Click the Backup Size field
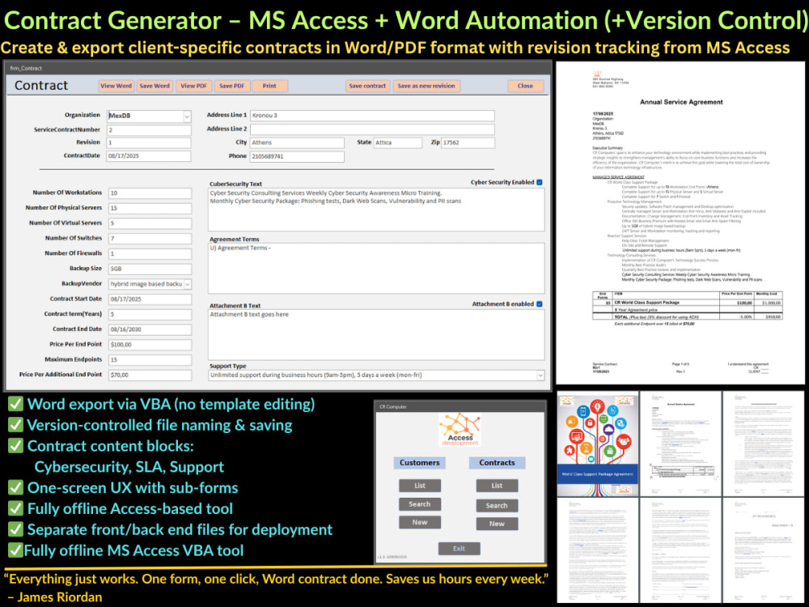 pos(150,269)
